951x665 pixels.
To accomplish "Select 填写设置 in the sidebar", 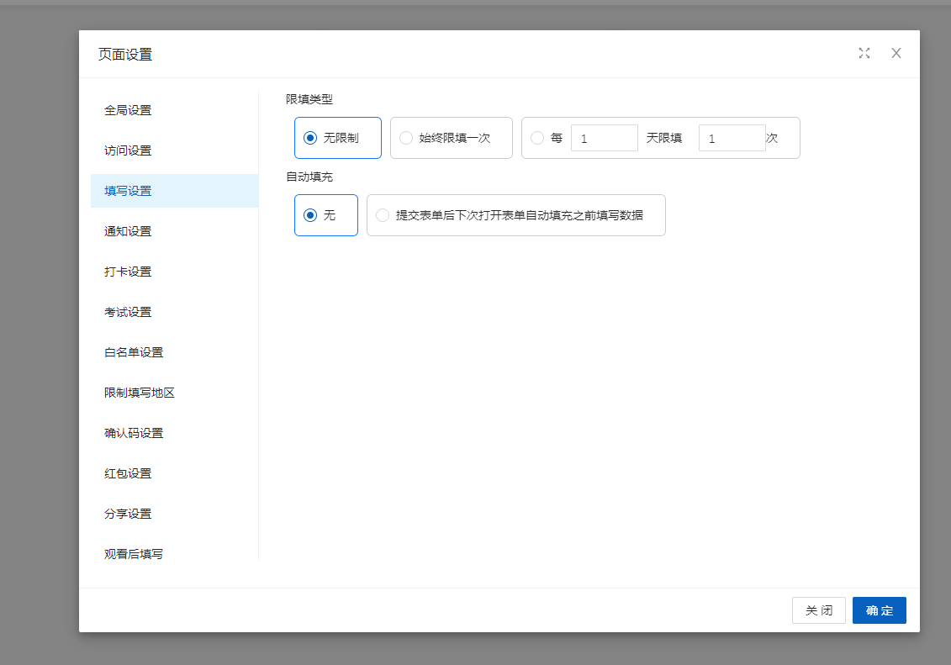I will [128, 191].
